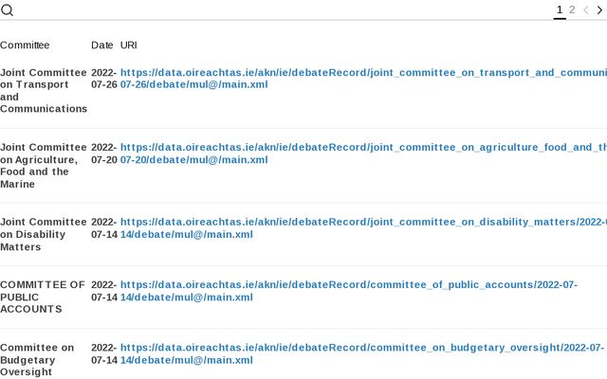Viewport: 607px width, 379px height.
Task: Switch to page 2 of results
Action: pos(572,9)
